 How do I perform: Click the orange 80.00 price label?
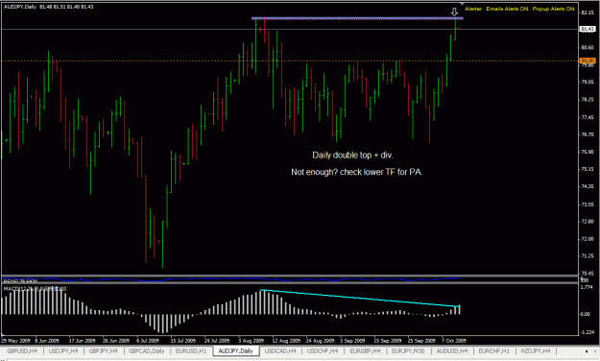[x=588, y=60]
